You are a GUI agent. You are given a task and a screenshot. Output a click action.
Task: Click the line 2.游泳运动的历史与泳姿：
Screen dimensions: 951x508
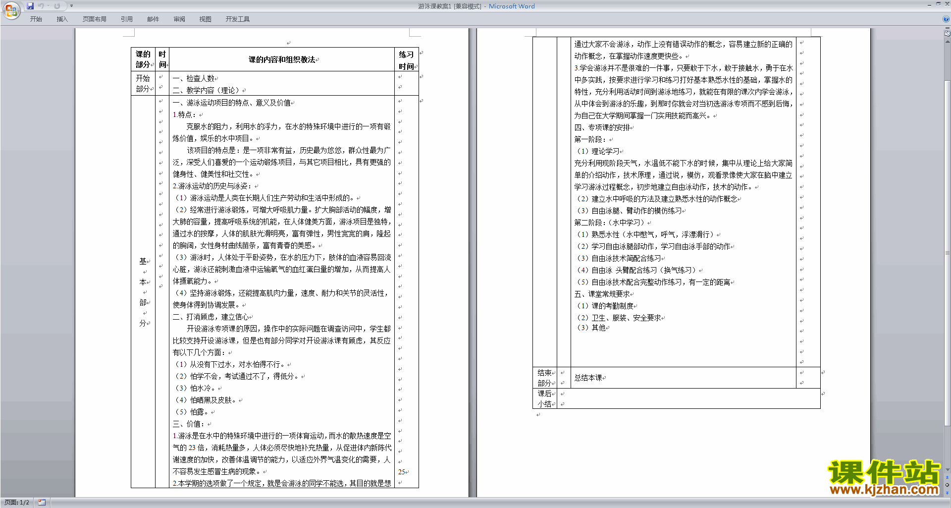click(213, 186)
